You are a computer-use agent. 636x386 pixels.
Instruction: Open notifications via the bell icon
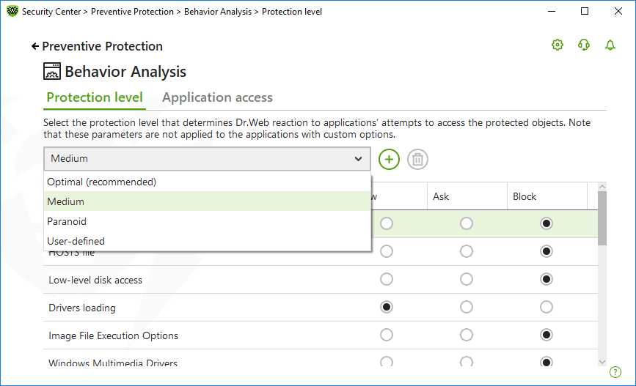coord(610,45)
